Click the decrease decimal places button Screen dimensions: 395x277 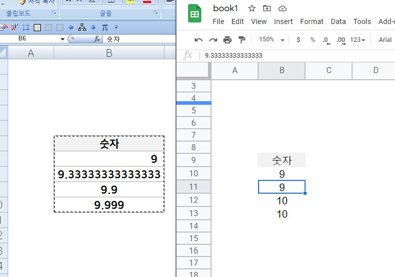[x=326, y=40]
